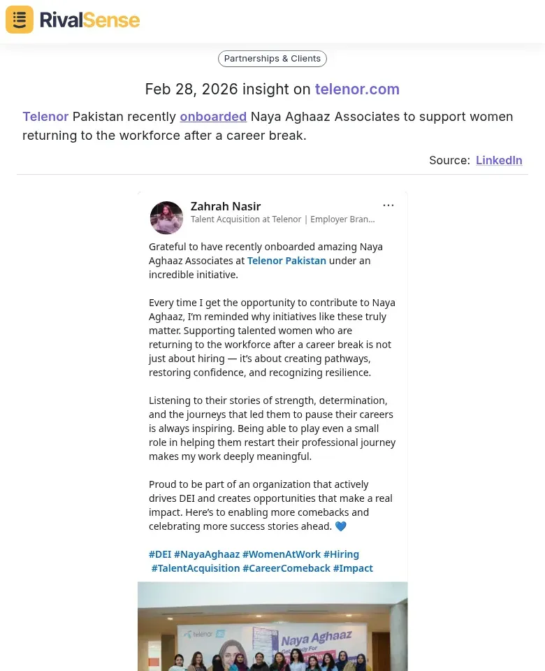The image size is (545, 671).
Task: Click the #NayaAghaaz hashtag
Action: click(x=207, y=554)
